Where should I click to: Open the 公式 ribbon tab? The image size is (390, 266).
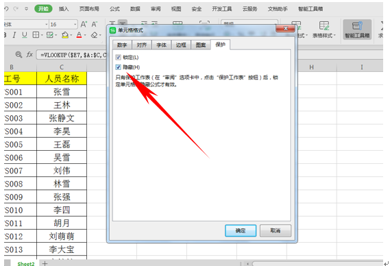[114, 9]
